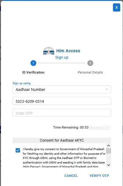Click the consent box scroll down arrow
The height and width of the screenshot is (186, 123).
click(108, 165)
